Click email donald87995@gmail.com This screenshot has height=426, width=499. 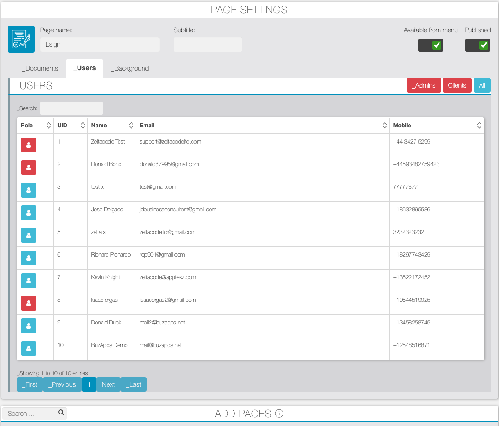click(169, 164)
